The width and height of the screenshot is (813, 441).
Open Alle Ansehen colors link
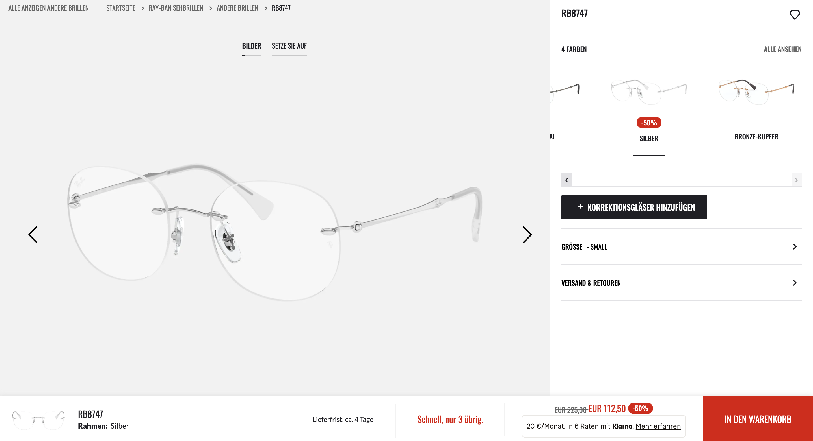coord(782,49)
